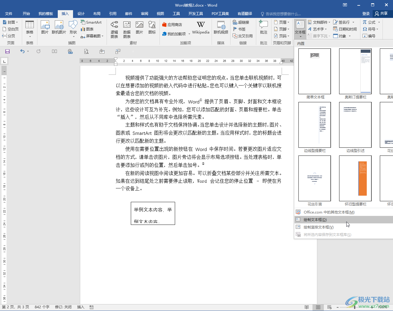Screen dimensions: 393x311
Task: Switch to the 设计 design tab
Action: 81,14
